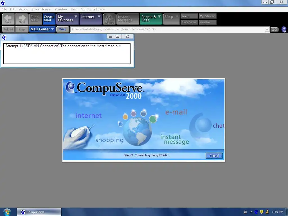
Task: Click Create Mail in the toolbar
Action: [x=49, y=19]
